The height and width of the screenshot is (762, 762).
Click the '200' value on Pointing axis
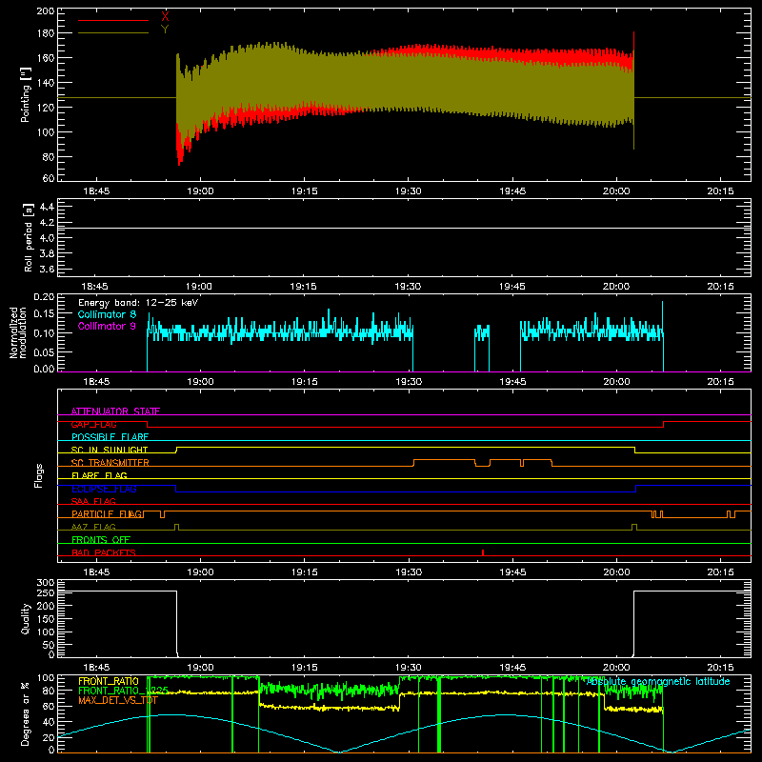(46, 10)
